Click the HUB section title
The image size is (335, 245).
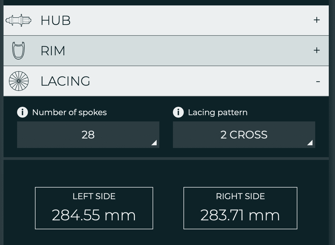click(56, 21)
